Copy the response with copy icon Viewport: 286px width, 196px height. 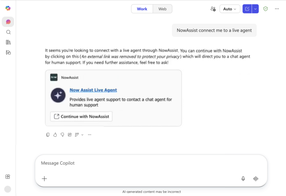pyautogui.click(x=48, y=135)
